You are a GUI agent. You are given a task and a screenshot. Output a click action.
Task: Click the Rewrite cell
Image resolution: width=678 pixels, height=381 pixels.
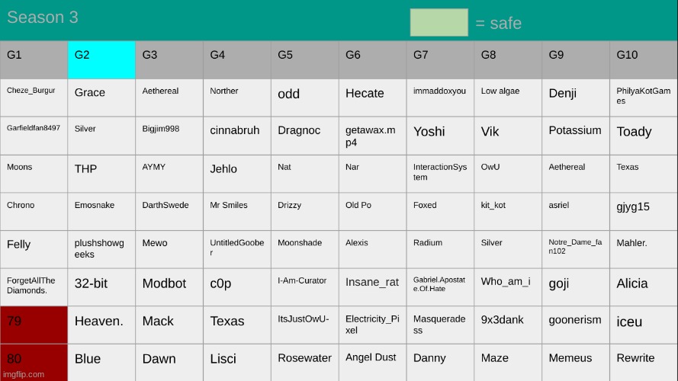tap(643, 362)
